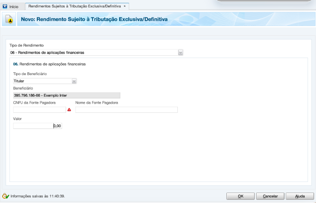316x203 pixels.
Task: Click the Início tab icon
Action: click(x=5, y=7)
